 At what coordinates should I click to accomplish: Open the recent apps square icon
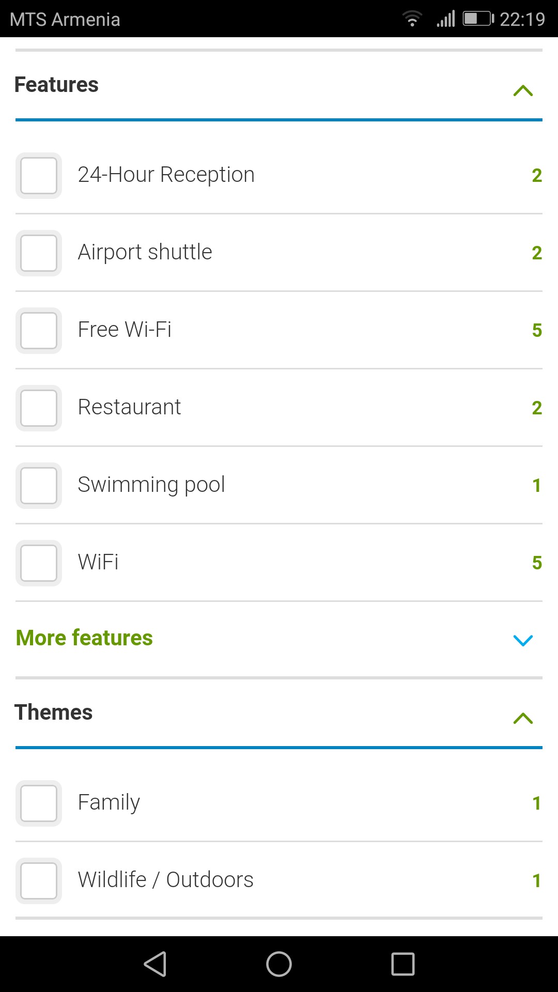pyautogui.click(x=403, y=964)
